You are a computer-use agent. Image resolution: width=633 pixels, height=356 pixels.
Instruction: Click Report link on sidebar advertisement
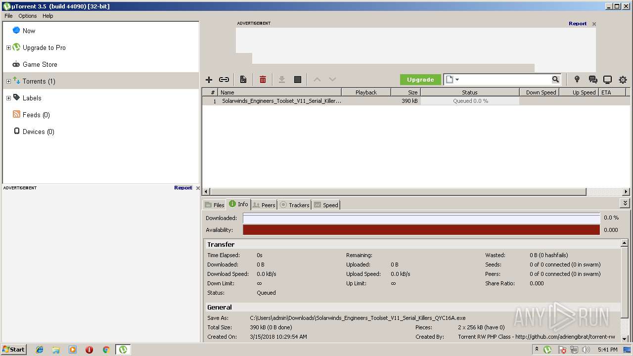pyautogui.click(x=183, y=188)
